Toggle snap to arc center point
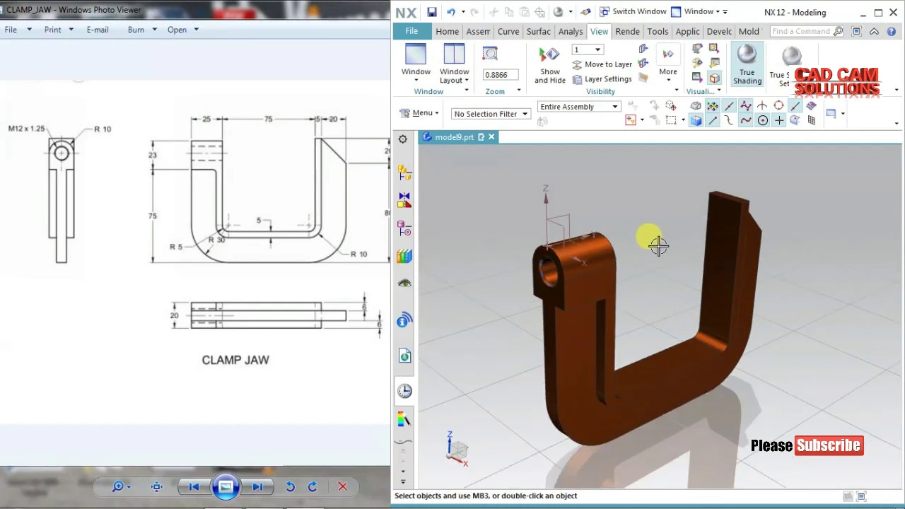The width and height of the screenshot is (905, 509). tap(762, 121)
